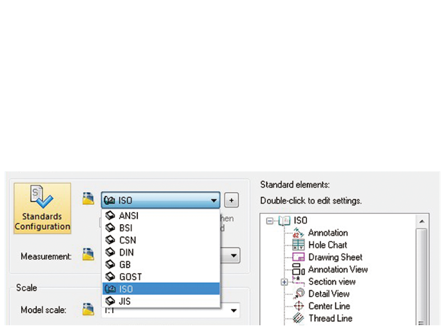Click the Hole Chart table icon
The height and width of the screenshot is (333, 445).
tap(298, 245)
